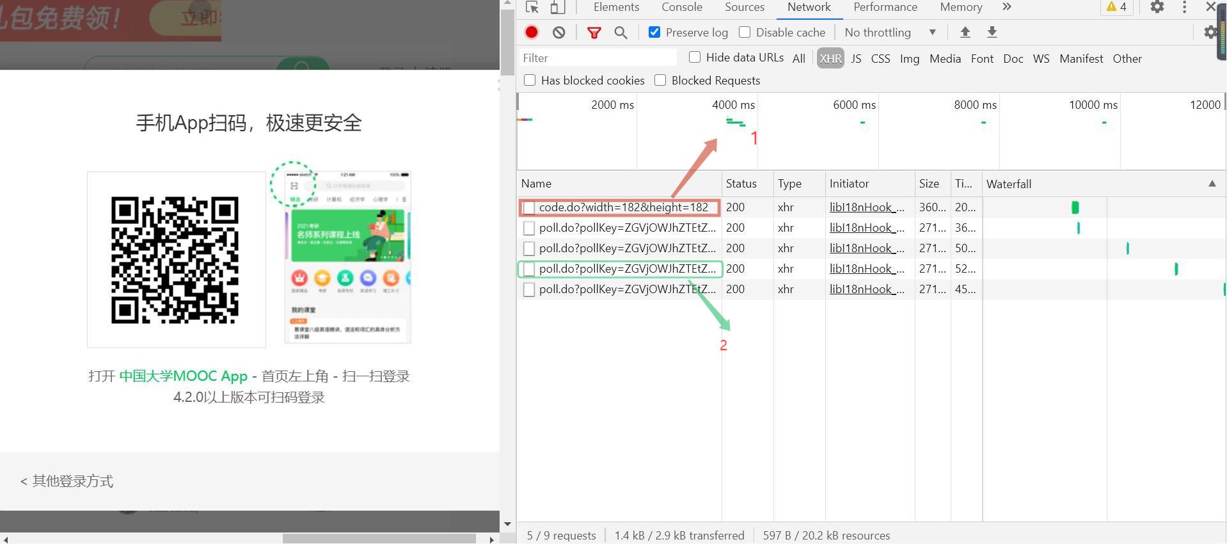Filter requests by WS
Viewport: 1227px width, 544px height.
coord(1041,58)
